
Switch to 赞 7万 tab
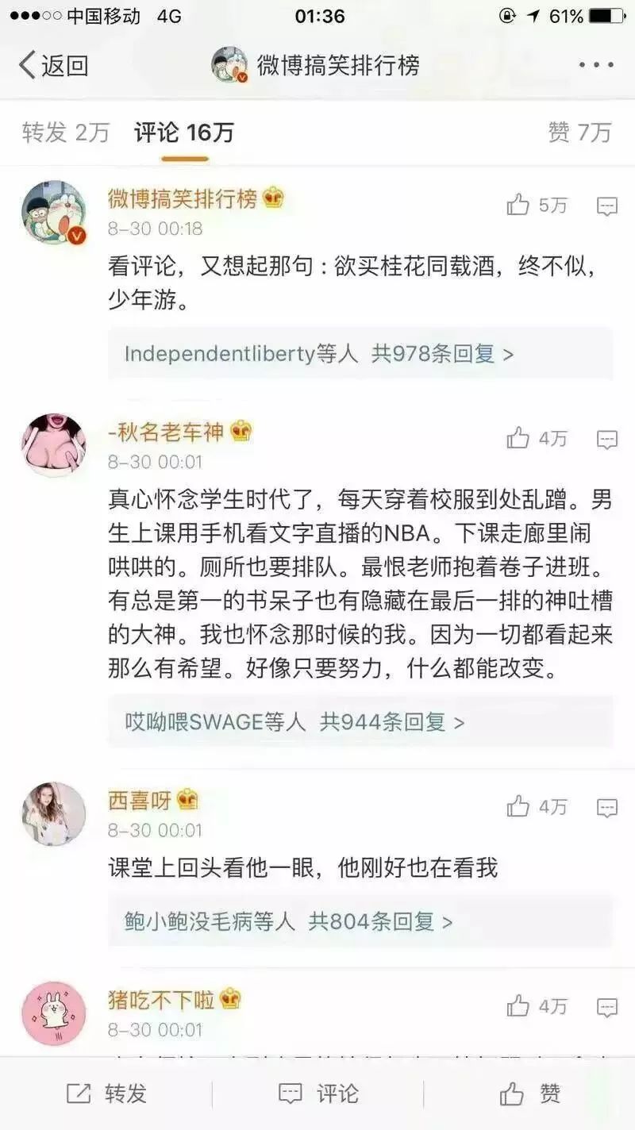tap(579, 133)
